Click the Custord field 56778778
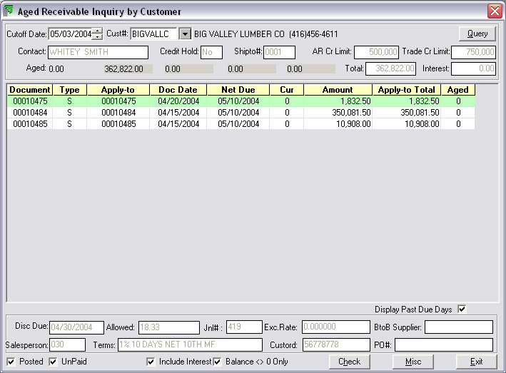Viewport: 506px width, 373px height. click(x=336, y=344)
